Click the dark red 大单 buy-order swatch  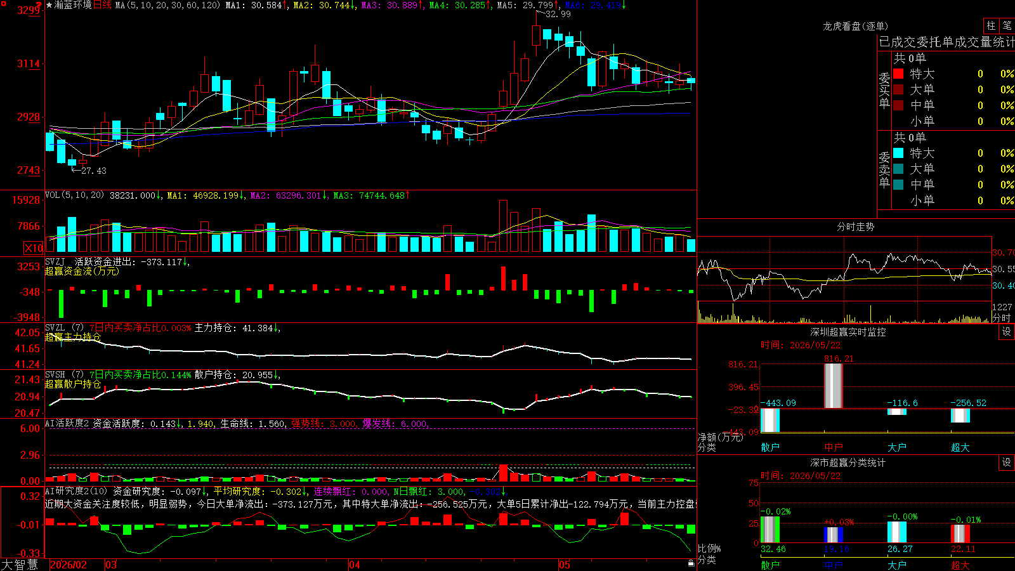(x=898, y=89)
